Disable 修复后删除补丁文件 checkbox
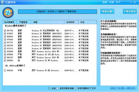 (x=76, y=88)
